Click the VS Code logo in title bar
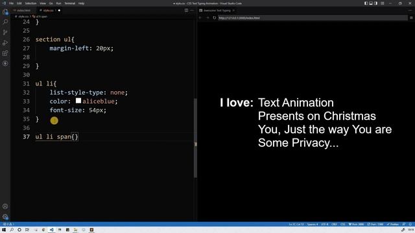 4,3
